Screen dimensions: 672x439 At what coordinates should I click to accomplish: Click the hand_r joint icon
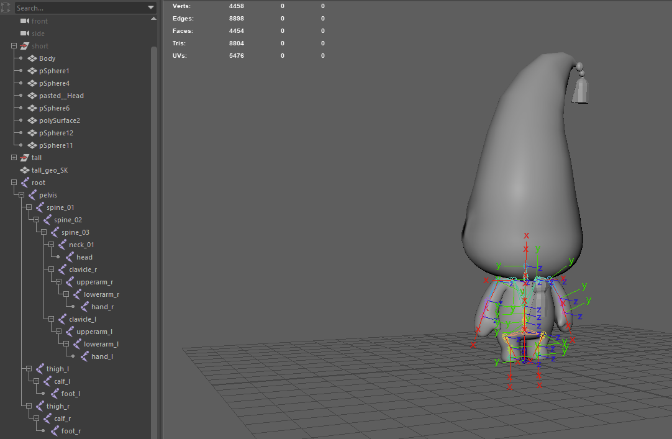(84, 307)
